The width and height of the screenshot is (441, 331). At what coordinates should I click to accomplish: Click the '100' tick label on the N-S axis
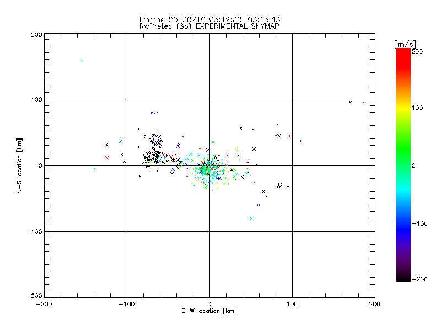(x=36, y=100)
